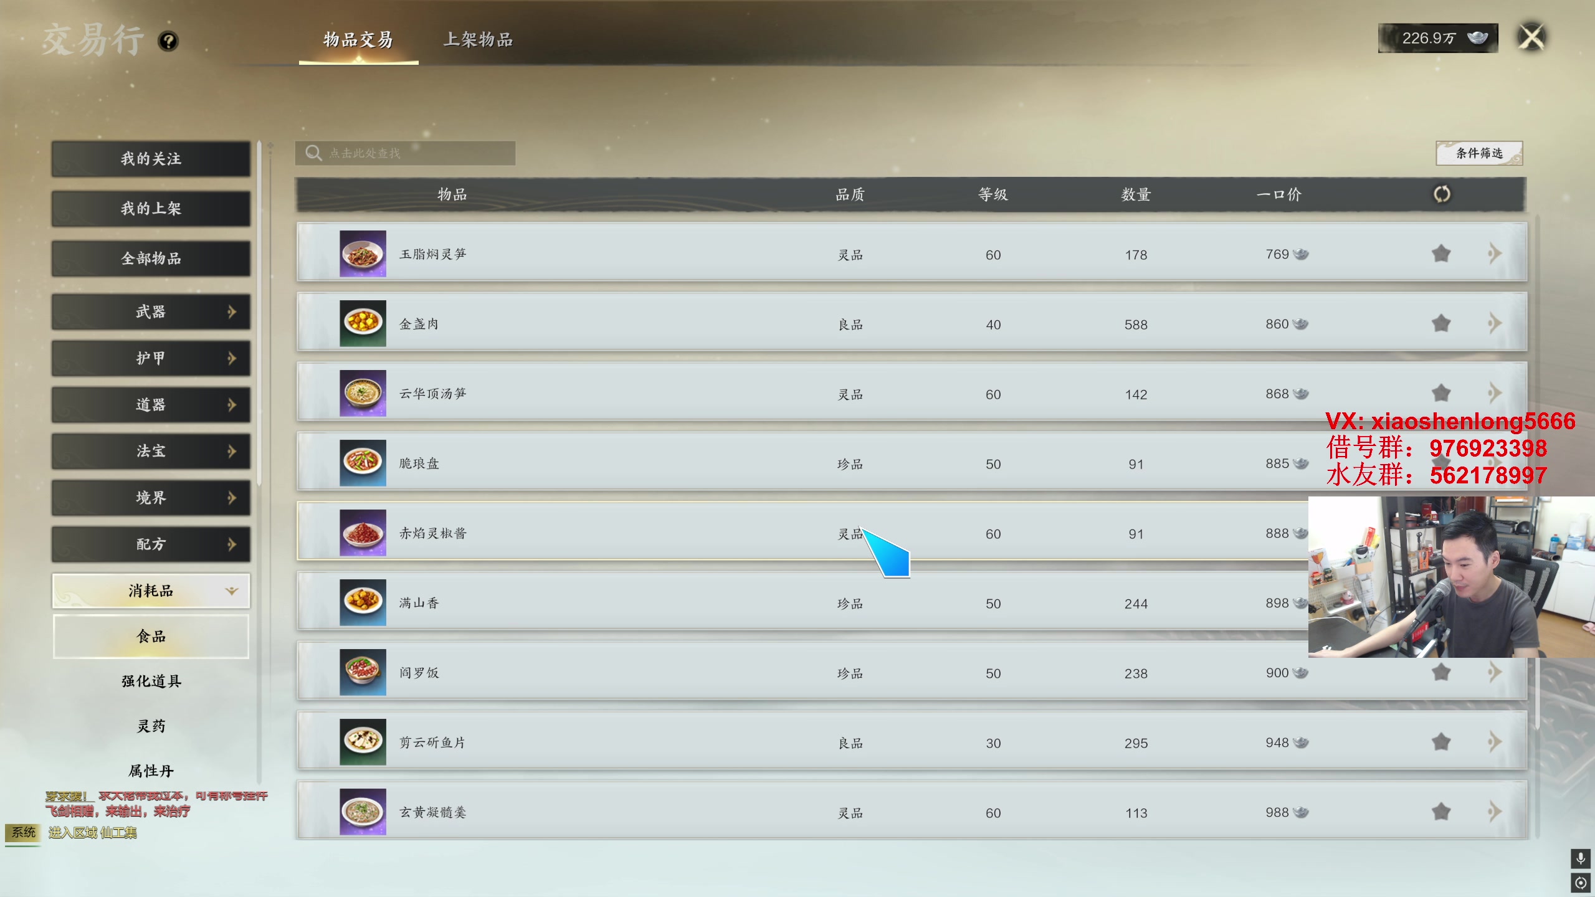This screenshot has height=897, width=1595.
Task: Open details arrow for 云华顶汤笋
Action: pyautogui.click(x=1495, y=393)
